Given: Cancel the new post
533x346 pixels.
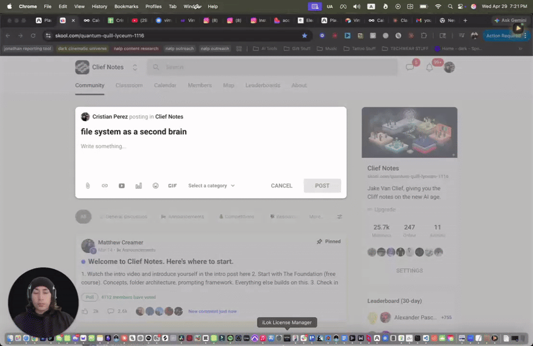Looking at the screenshot, I should [x=282, y=185].
